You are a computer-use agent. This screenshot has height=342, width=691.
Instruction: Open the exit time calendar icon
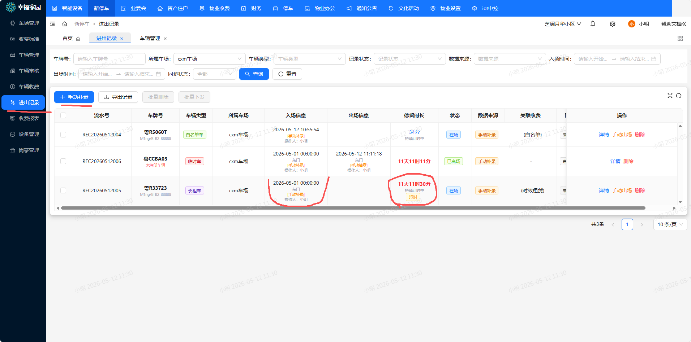[158, 74]
